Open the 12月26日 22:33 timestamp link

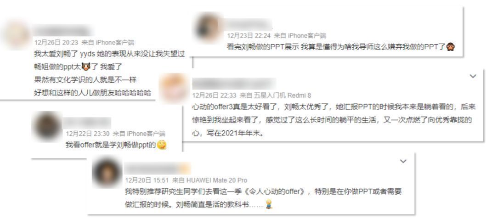coord(214,95)
